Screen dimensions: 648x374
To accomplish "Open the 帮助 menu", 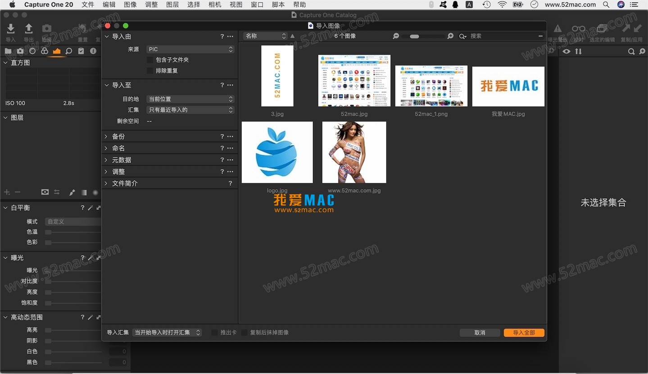I will point(299,5).
